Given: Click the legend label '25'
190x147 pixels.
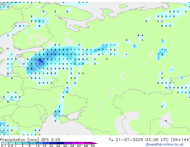Looking at the screenshot, I should pyautogui.click(x=58, y=146).
